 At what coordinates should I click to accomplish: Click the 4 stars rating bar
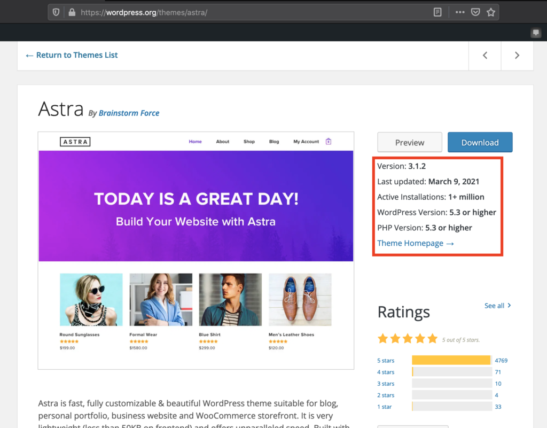click(452, 371)
